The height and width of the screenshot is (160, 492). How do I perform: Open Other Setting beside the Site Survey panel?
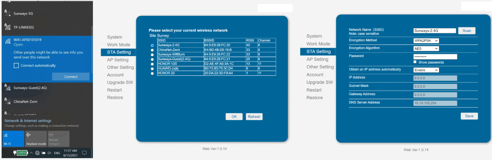120,67
